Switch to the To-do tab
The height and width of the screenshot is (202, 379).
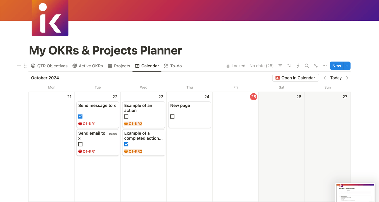click(173, 66)
